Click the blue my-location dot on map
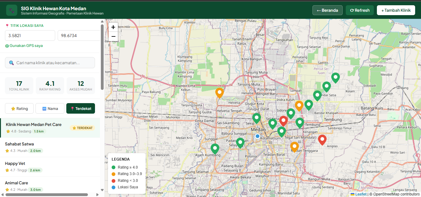The height and width of the screenshot is (197, 421). coord(258,136)
